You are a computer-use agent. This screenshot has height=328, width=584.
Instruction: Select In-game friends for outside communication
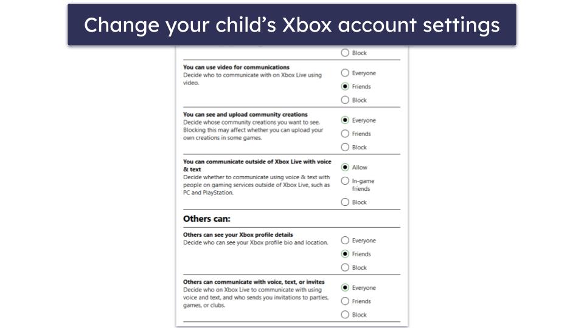345,181
